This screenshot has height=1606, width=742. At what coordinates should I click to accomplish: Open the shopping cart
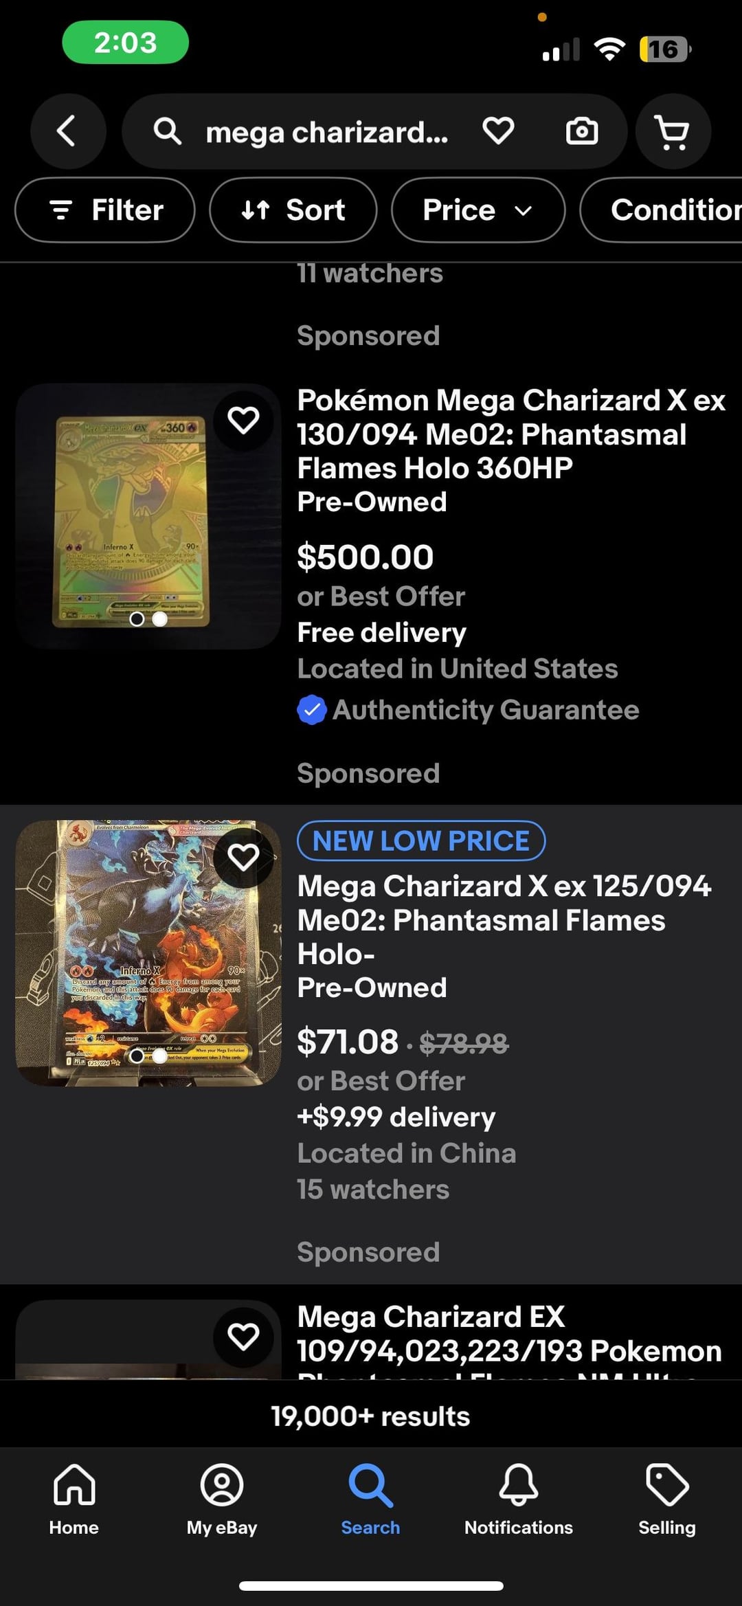click(x=673, y=131)
